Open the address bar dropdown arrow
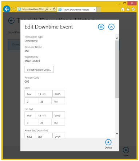Screen dimensions: 139x161 [51, 9]
